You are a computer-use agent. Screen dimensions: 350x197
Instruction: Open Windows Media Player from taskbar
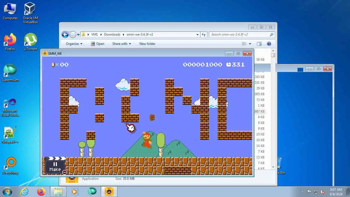click(75, 192)
